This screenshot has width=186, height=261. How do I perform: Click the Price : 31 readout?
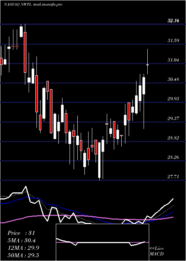point(21,233)
